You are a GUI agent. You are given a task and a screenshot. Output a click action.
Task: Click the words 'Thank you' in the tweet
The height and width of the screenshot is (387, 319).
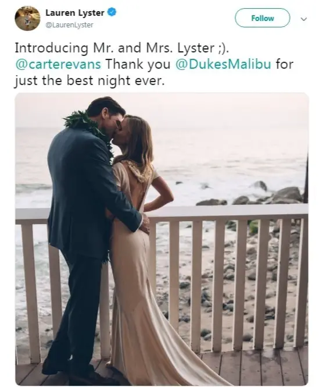click(x=138, y=64)
